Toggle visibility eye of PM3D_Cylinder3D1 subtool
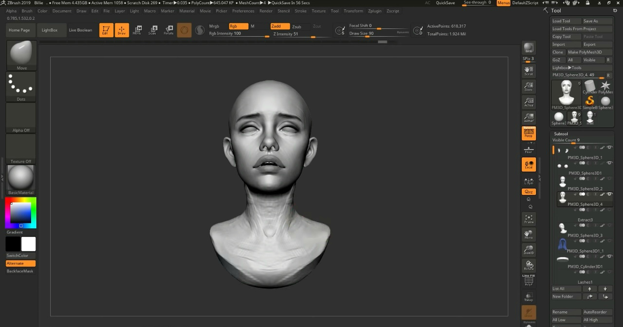 tap(609, 256)
